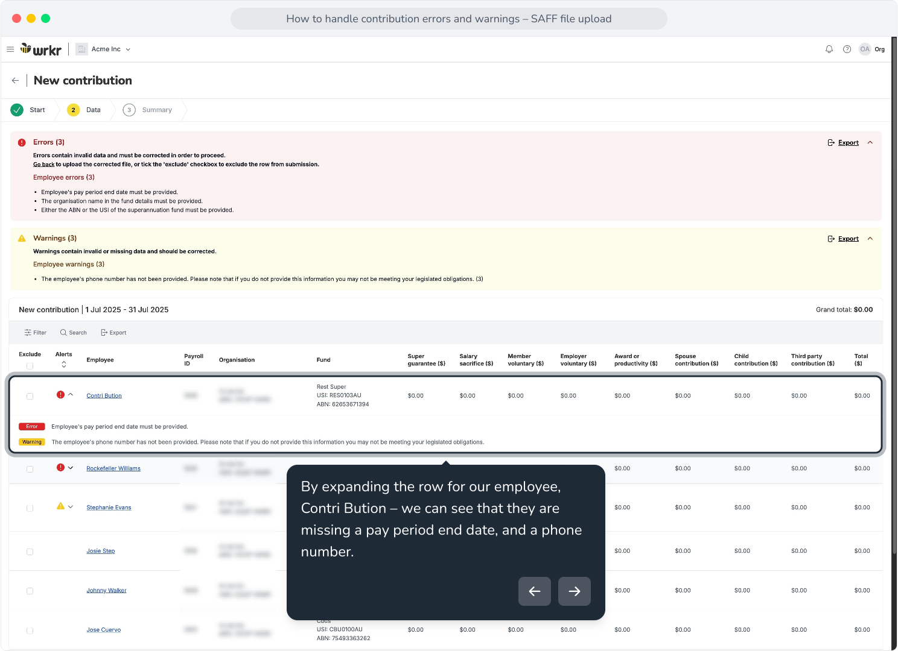Click the Total ($) column header
This screenshot has width=898, height=651.
[x=861, y=360]
